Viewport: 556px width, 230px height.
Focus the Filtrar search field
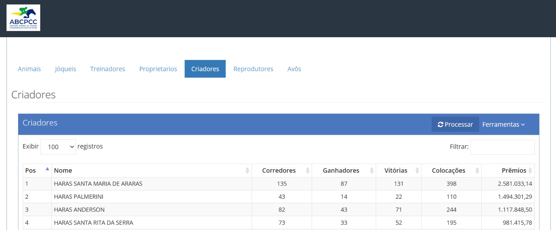[x=502, y=147]
